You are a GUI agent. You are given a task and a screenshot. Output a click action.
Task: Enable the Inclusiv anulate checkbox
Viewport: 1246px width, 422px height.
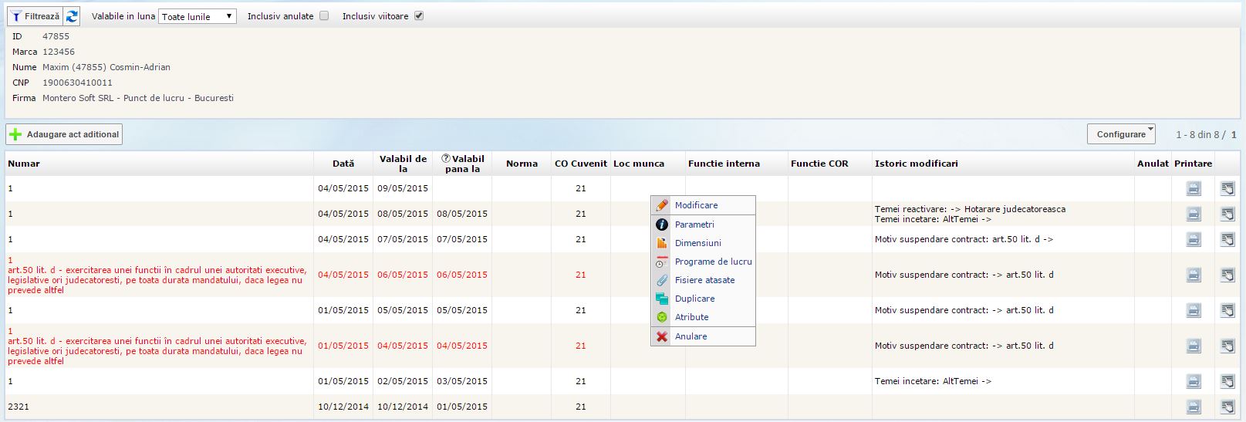point(324,16)
